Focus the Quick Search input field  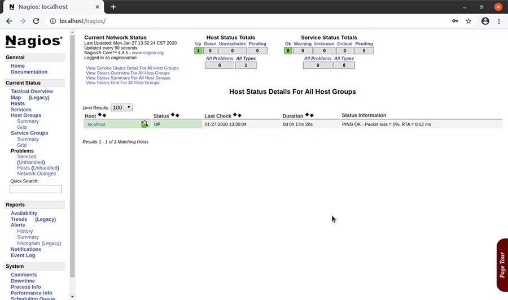[x=36, y=189]
